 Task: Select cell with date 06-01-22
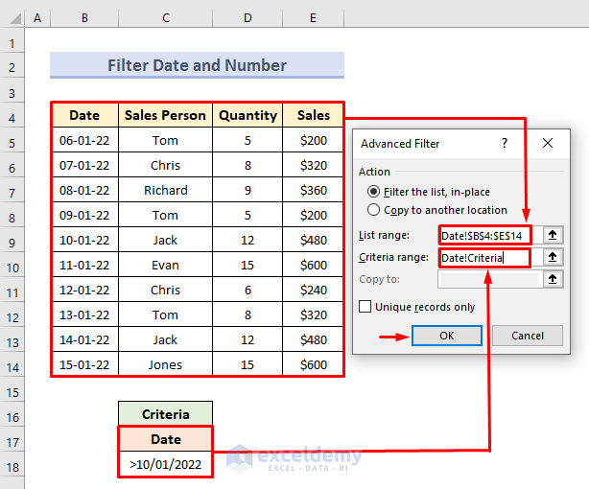pyautogui.click(x=84, y=140)
